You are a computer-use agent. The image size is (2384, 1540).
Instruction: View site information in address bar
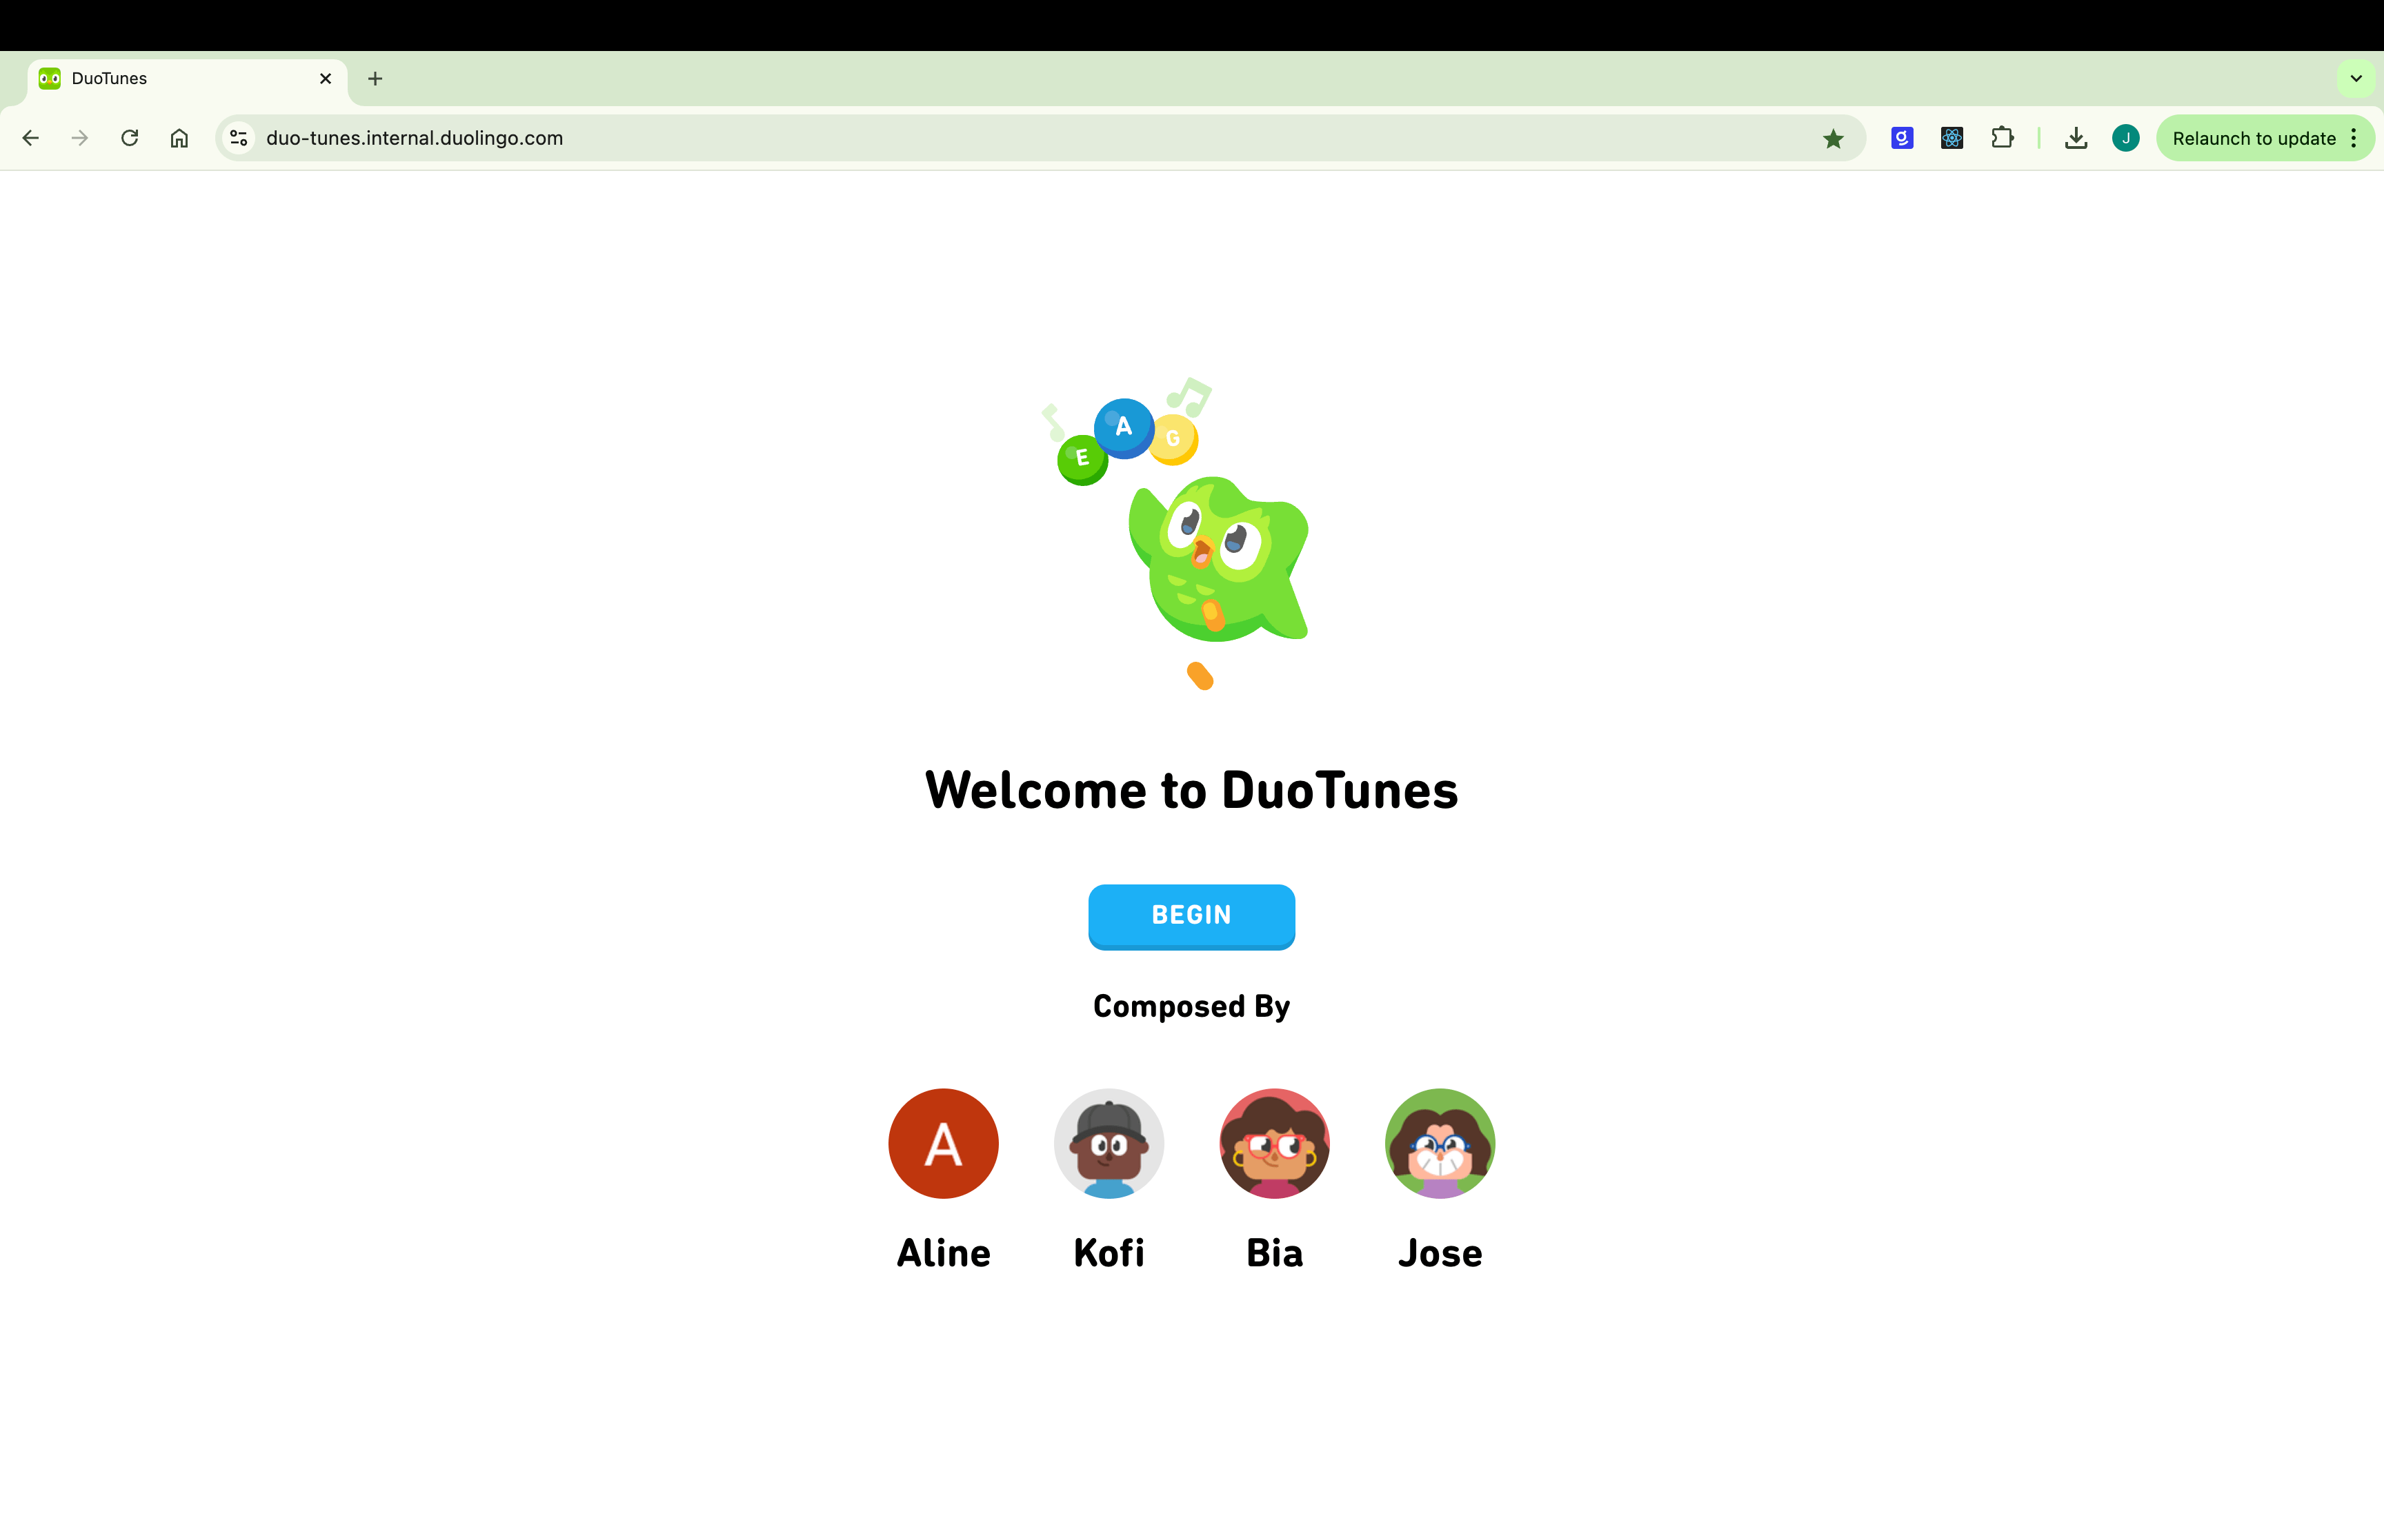(x=238, y=138)
